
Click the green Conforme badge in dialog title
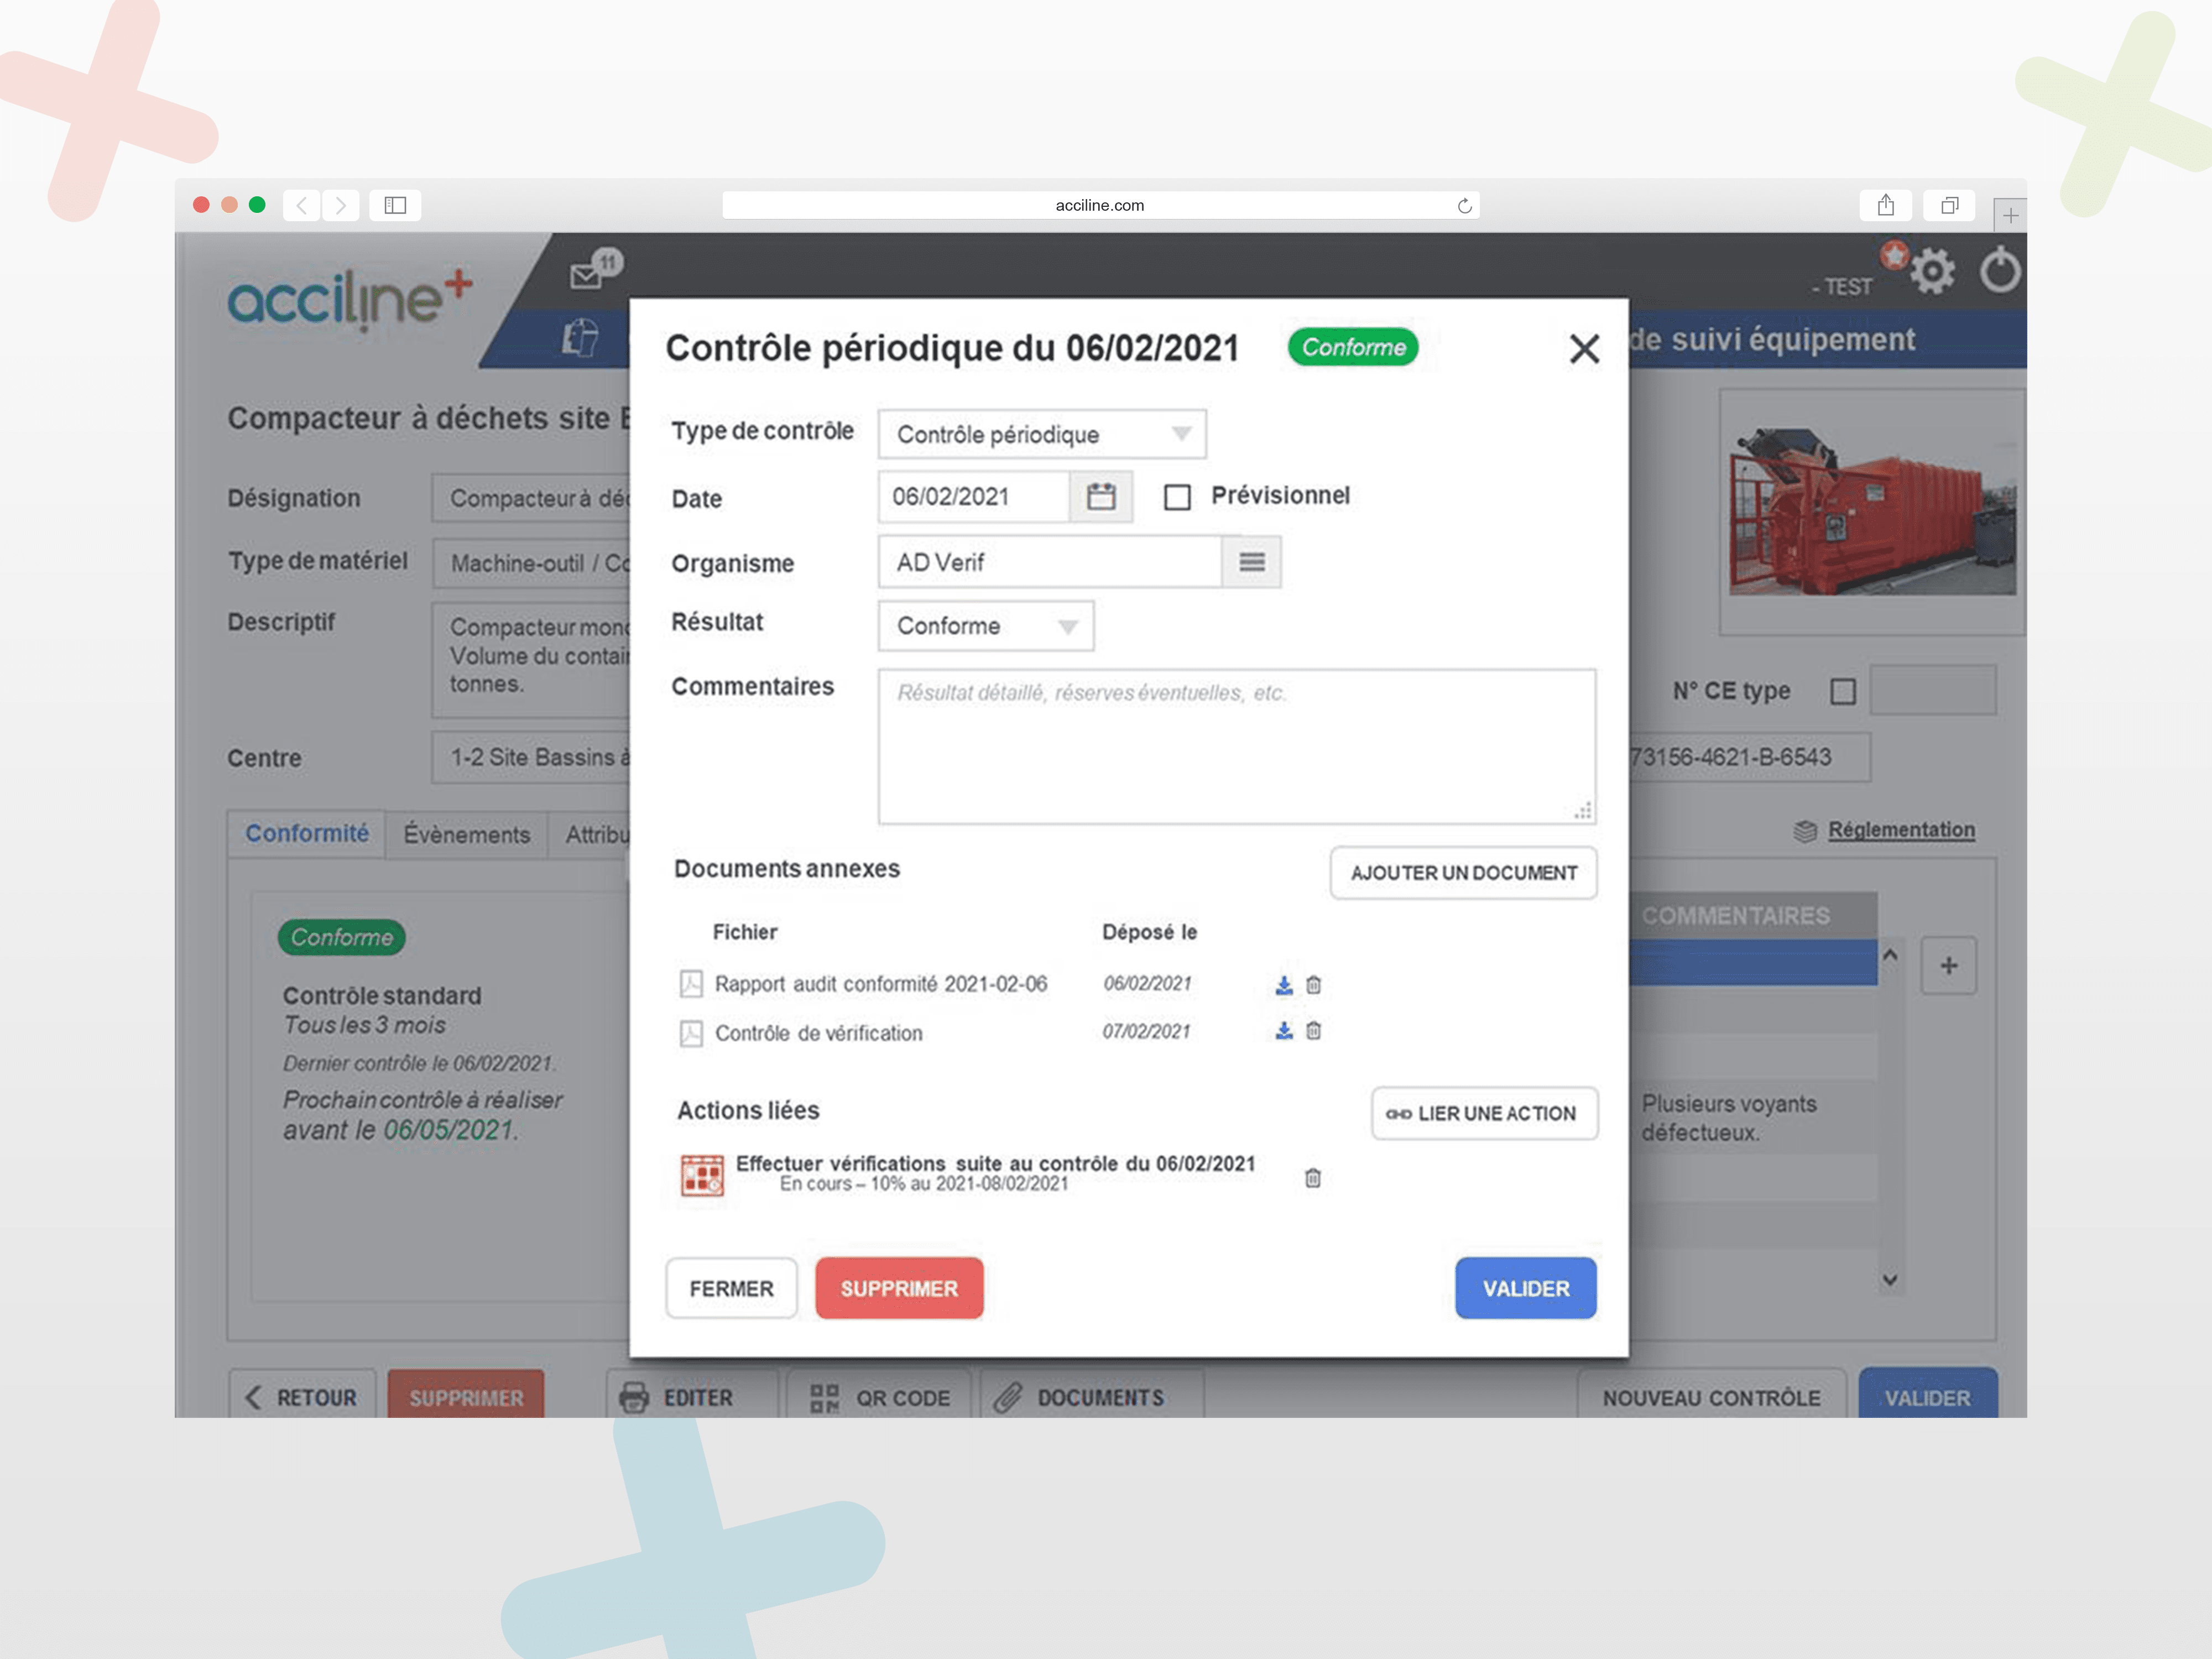(x=1353, y=347)
